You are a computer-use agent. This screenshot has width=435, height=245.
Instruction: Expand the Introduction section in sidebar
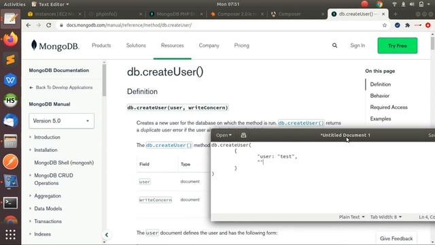[x=30, y=137]
